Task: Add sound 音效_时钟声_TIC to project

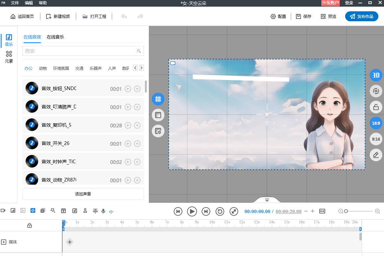Action: click(137, 162)
